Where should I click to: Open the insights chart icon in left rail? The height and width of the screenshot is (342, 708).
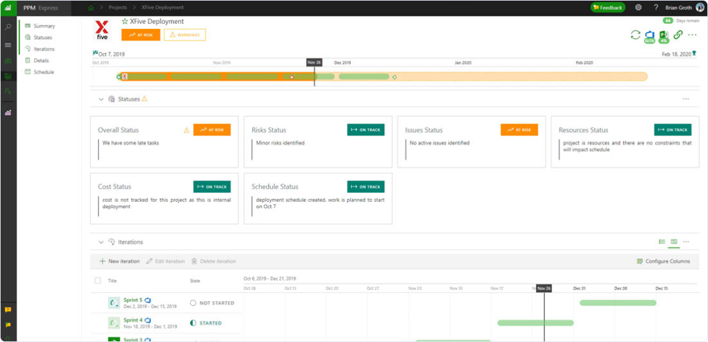click(x=8, y=113)
